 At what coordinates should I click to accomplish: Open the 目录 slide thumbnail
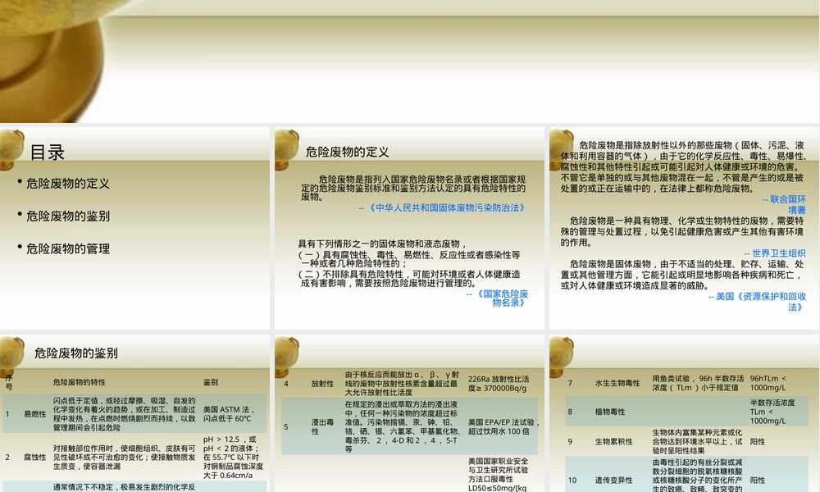point(135,229)
